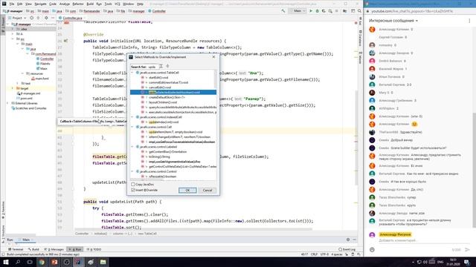The image size is (476, 267).
Task: Open the Project view dropdown
Action: (17, 18)
